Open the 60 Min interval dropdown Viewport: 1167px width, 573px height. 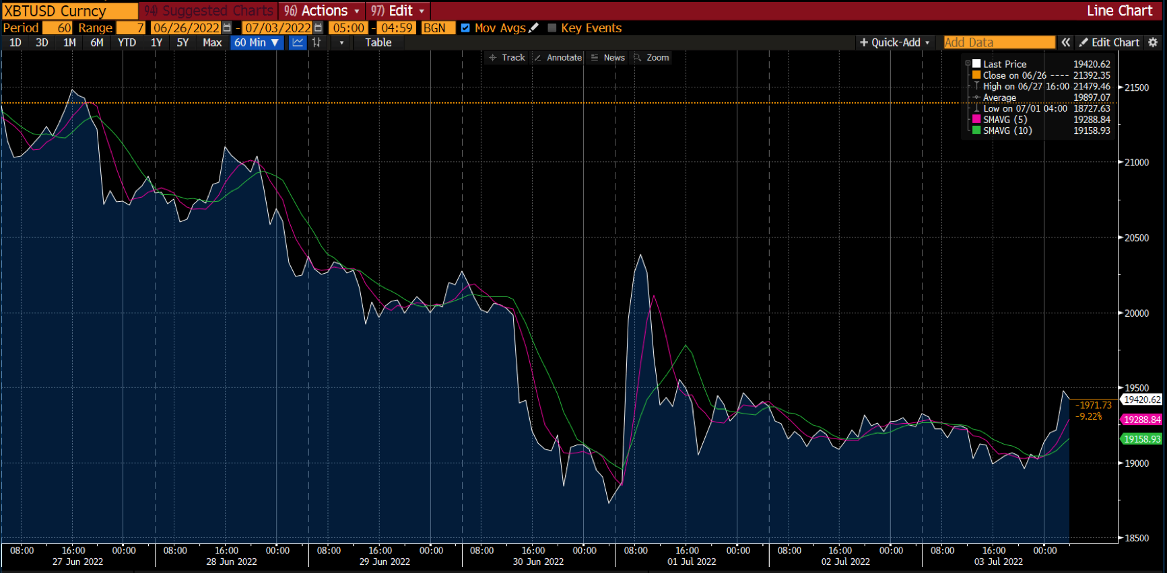point(257,42)
